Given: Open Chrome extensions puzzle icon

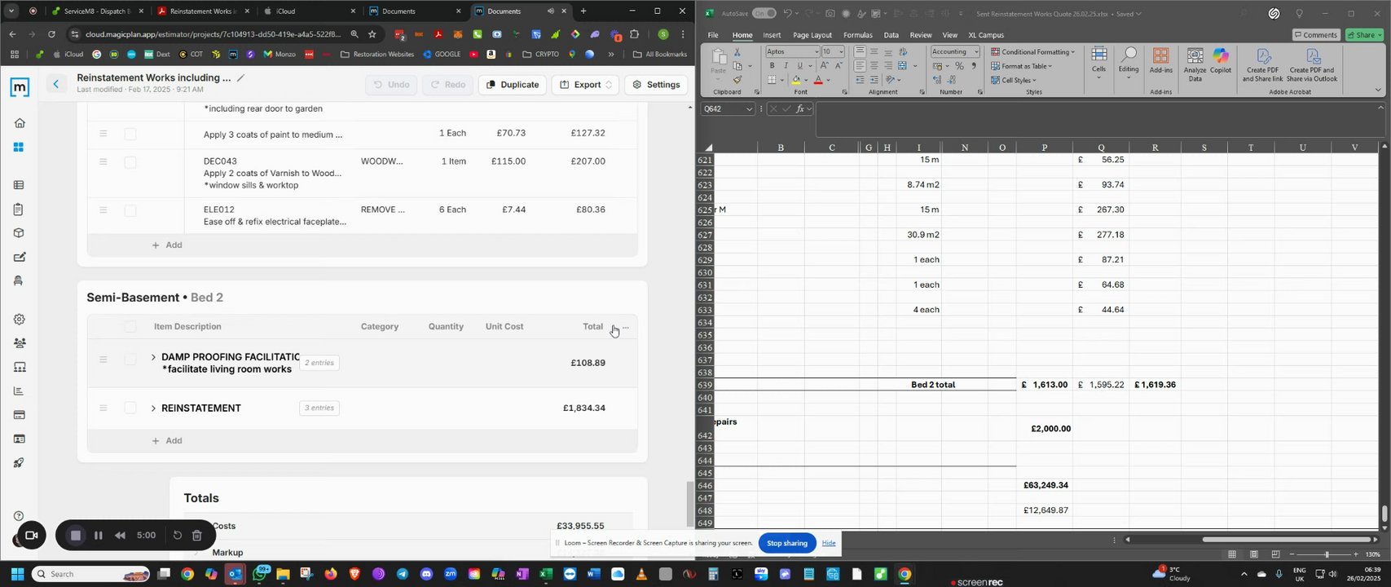Looking at the screenshot, I should click(635, 34).
